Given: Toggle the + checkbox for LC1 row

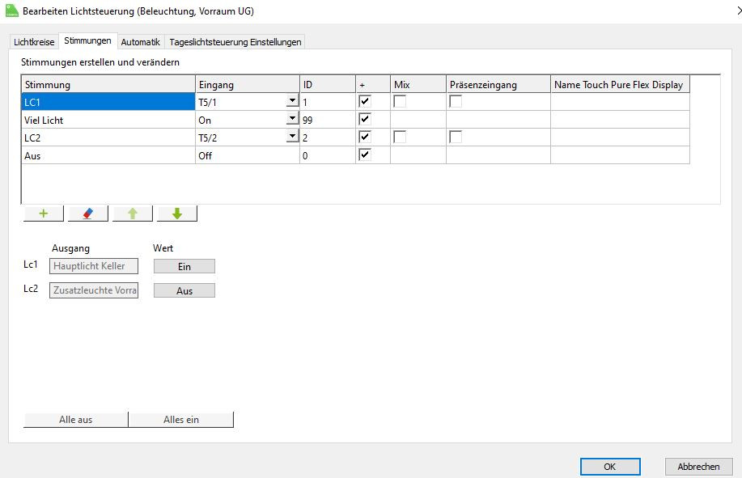Looking at the screenshot, I should click(x=365, y=102).
